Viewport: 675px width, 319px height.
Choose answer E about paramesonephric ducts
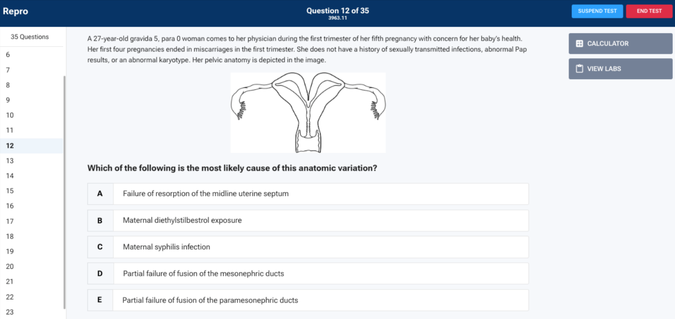210,301
